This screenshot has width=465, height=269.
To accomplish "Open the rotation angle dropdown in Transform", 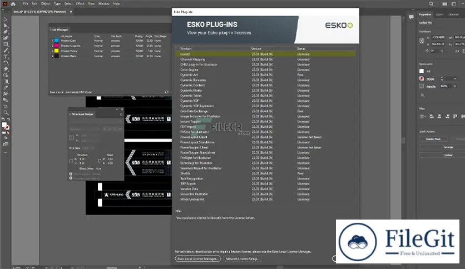I will [x=442, y=51].
